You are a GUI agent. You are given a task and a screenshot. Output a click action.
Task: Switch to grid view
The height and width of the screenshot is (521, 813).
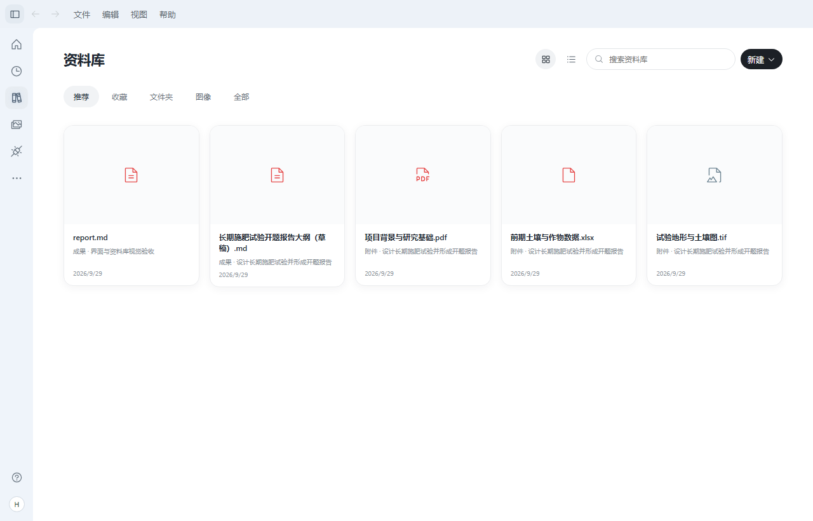546,59
